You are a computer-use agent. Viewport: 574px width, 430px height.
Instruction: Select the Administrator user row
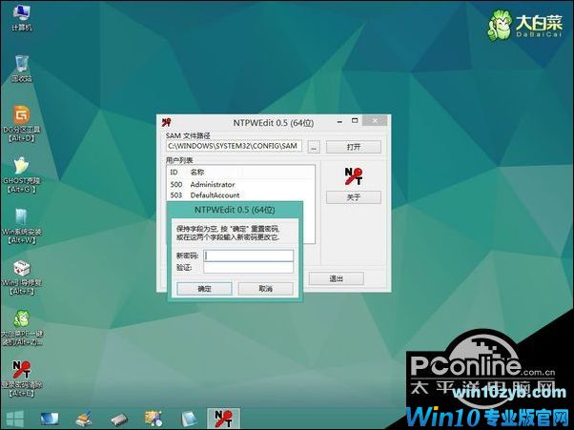[240, 184]
